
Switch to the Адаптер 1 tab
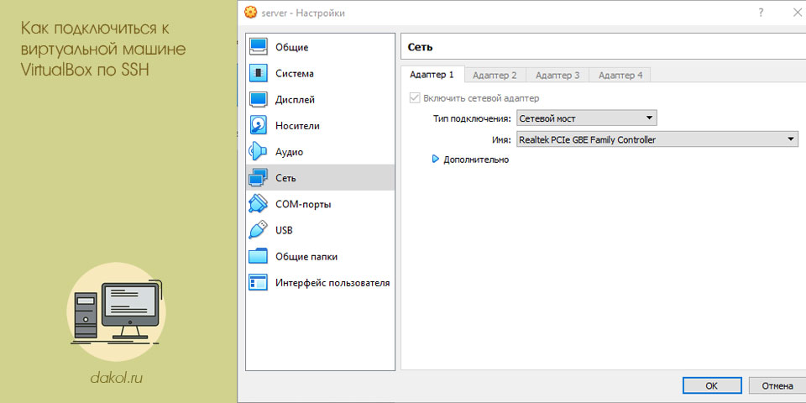(432, 75)
